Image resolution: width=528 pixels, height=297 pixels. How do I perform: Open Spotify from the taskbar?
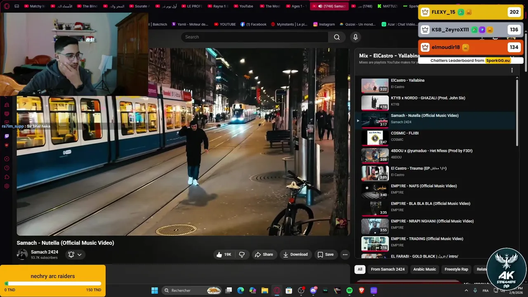point(349,290)
